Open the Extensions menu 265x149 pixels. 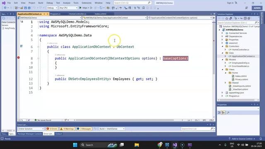87,3
